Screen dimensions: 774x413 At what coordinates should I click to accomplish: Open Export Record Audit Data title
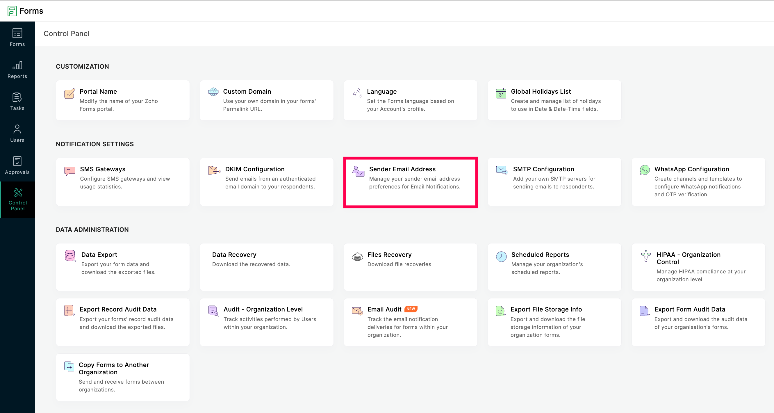click(118, 309)
